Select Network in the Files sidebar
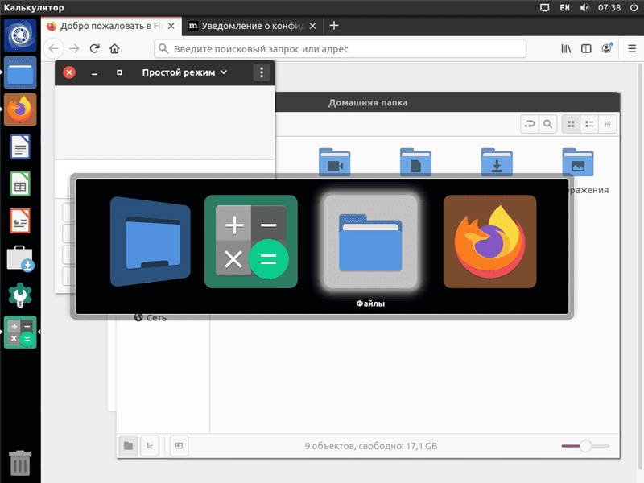Screen dimensions: 644x483 click(151, 317)
